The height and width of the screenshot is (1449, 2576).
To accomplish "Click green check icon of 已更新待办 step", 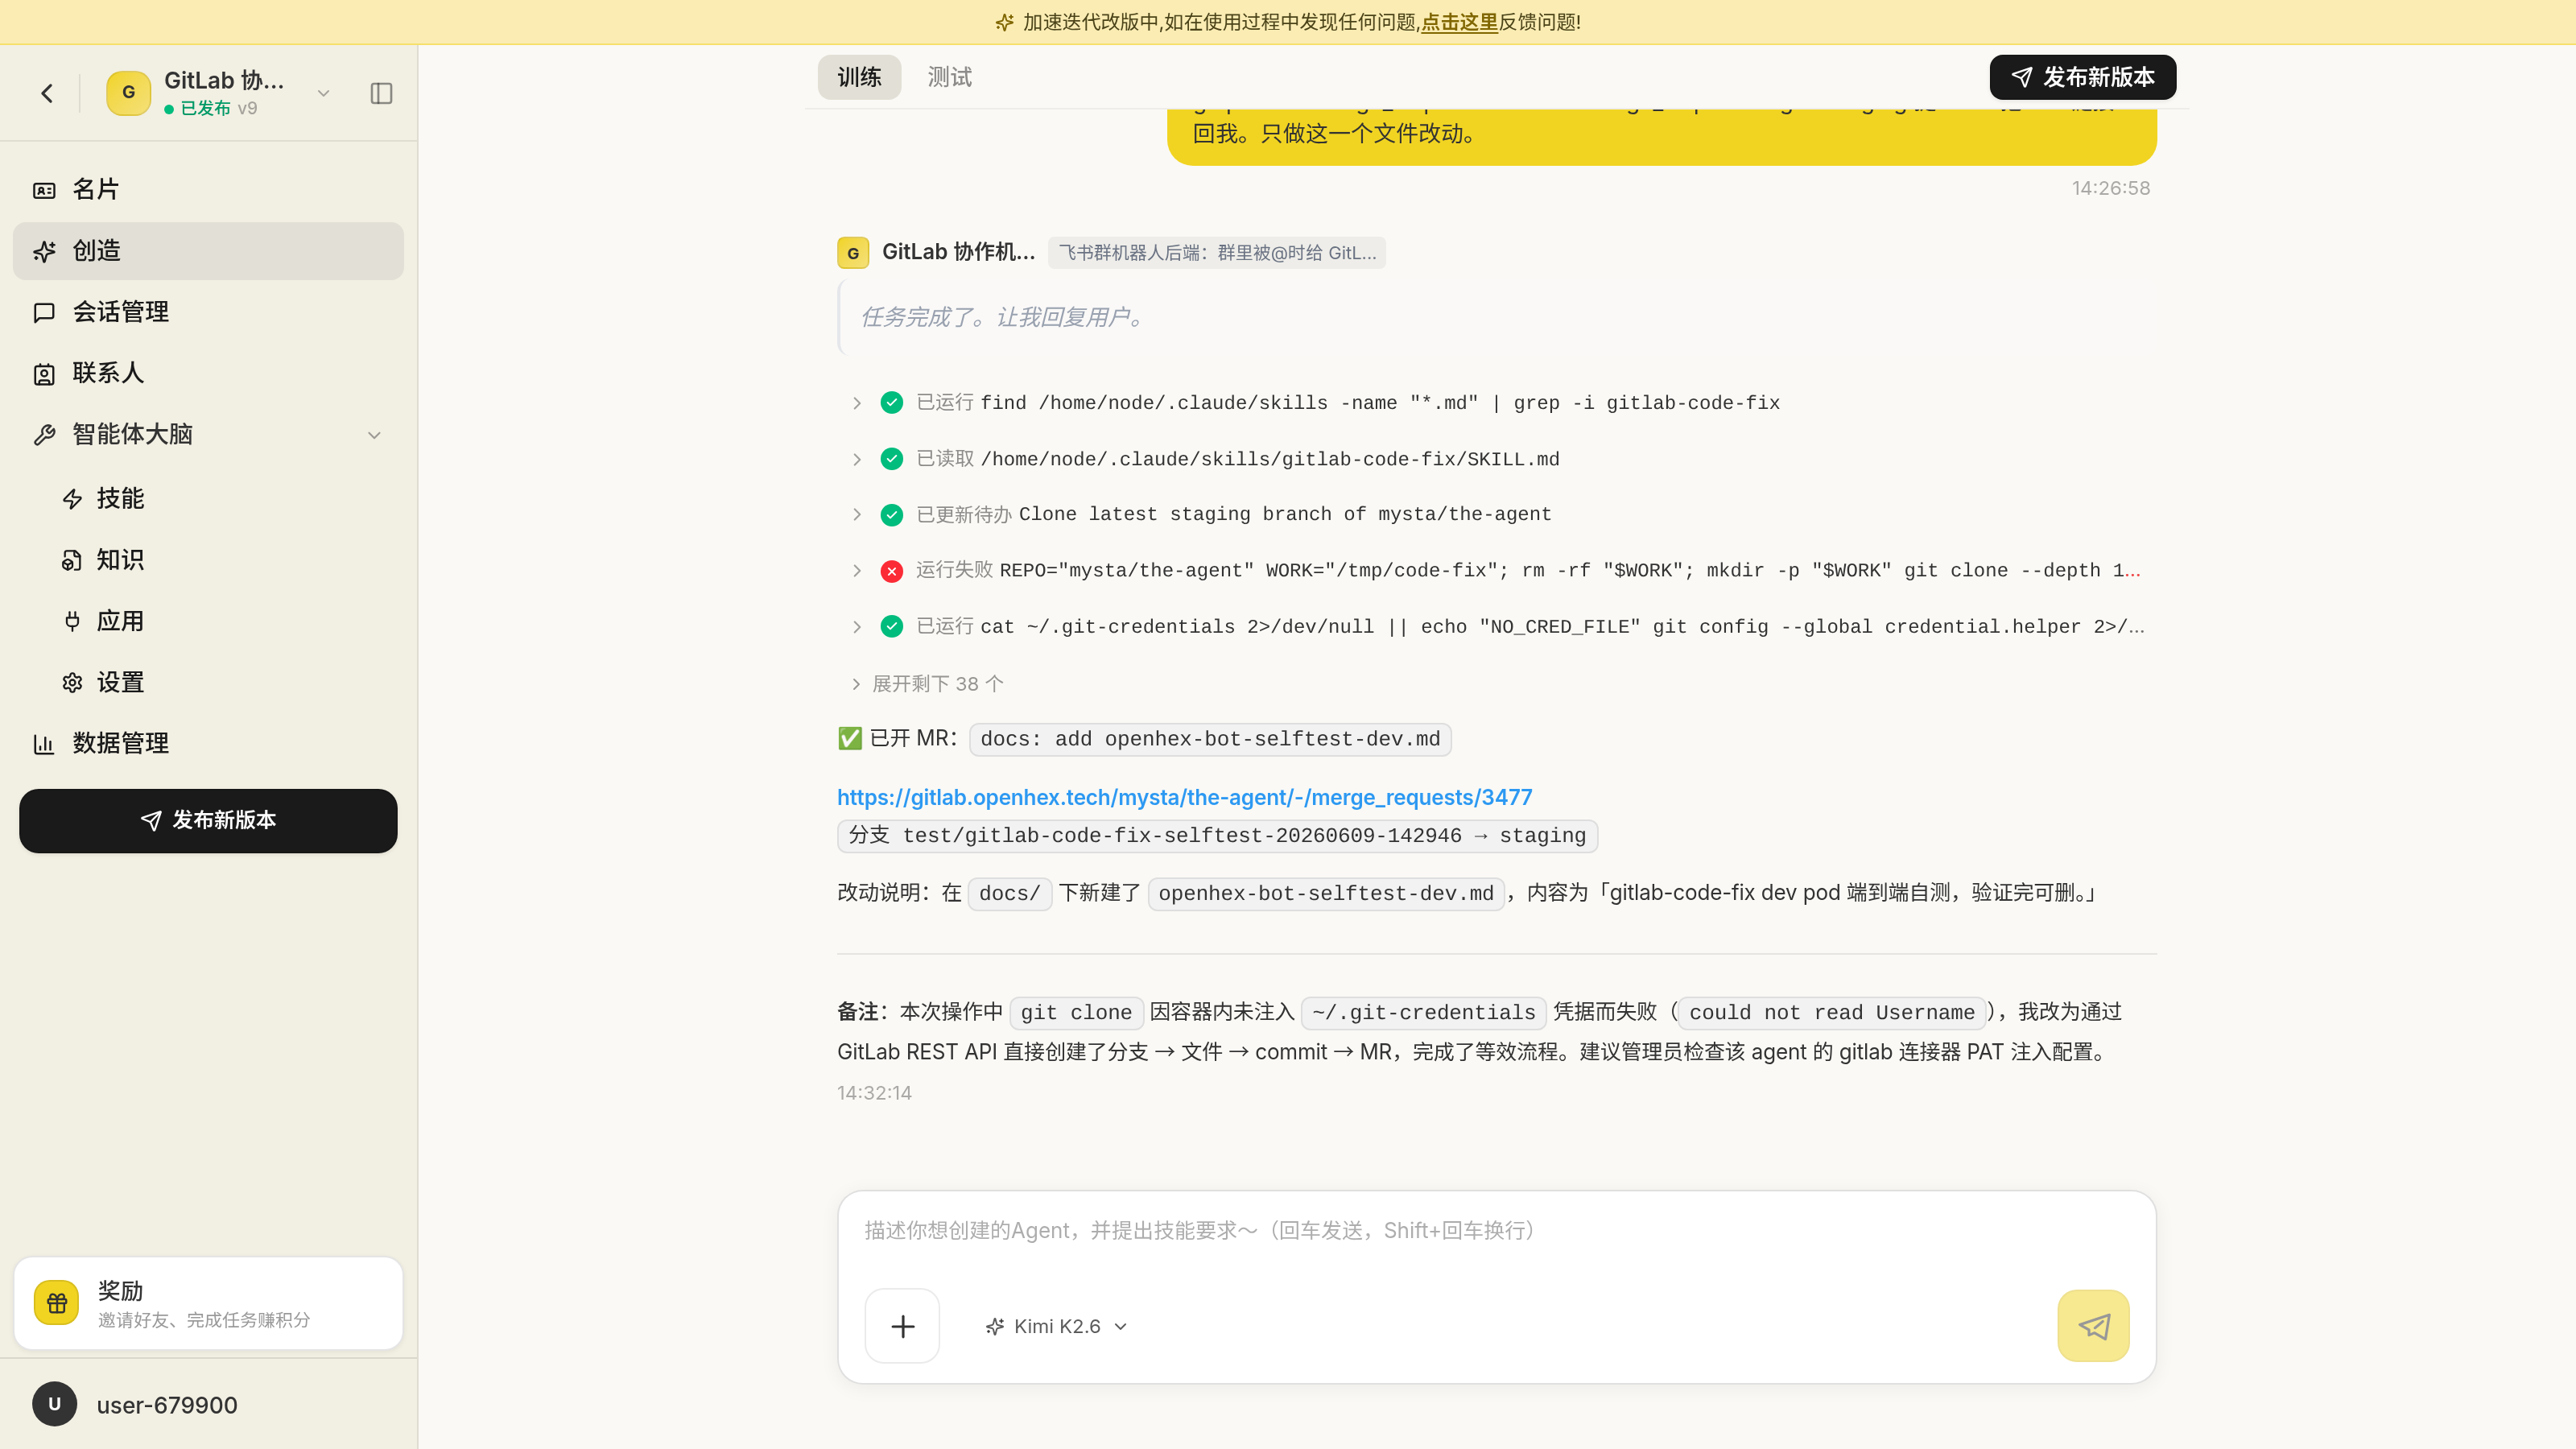I will click(x=891, y=514).
